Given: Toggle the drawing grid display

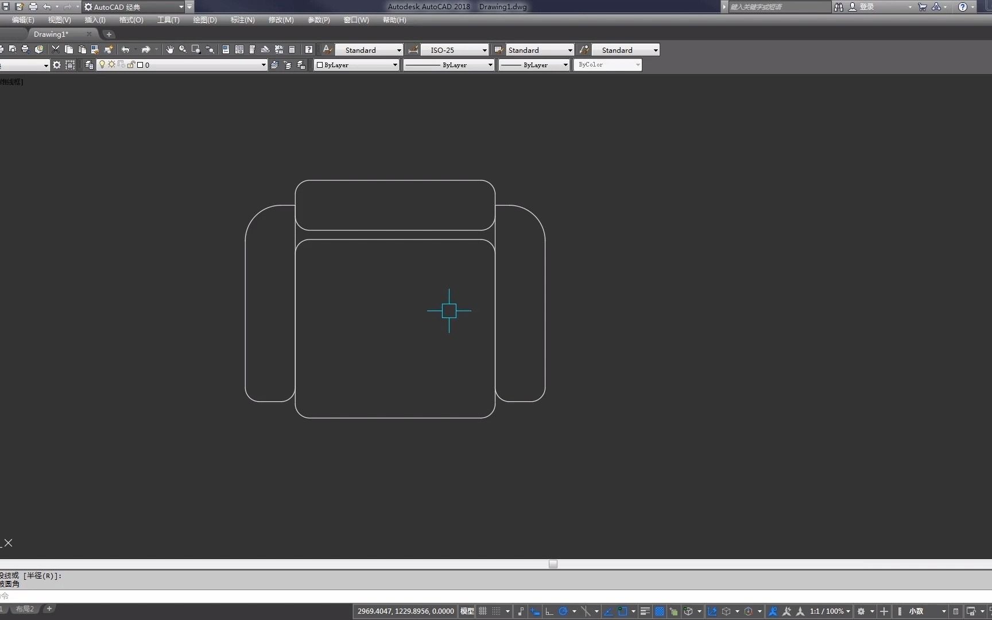Looking at the screenshot, I should 483,611.
